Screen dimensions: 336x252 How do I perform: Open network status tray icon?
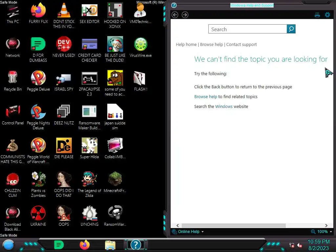tap(292, 245)
